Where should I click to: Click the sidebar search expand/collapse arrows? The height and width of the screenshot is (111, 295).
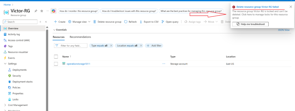[x=40, y=22]
